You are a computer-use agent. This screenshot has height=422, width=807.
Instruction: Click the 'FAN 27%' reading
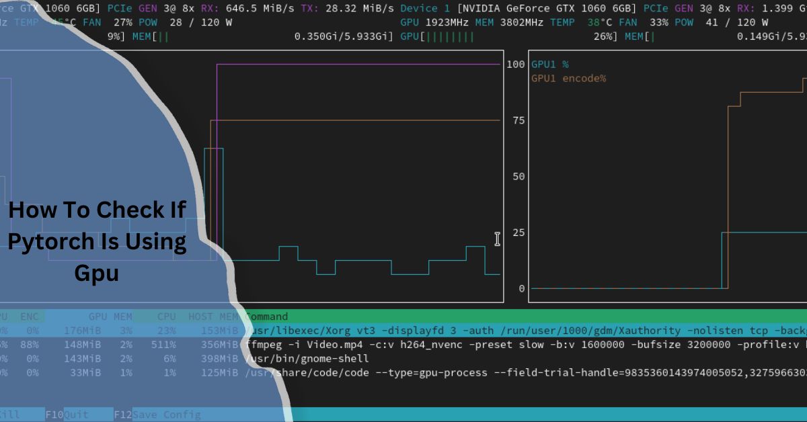click(108, 22)
